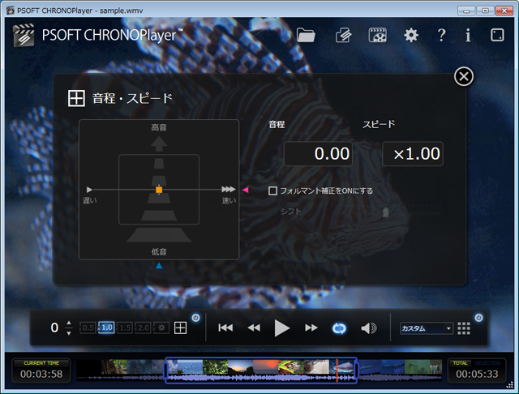Click the left handle of the timeline selection
519x394 pixels.
[x=165, y=370]
